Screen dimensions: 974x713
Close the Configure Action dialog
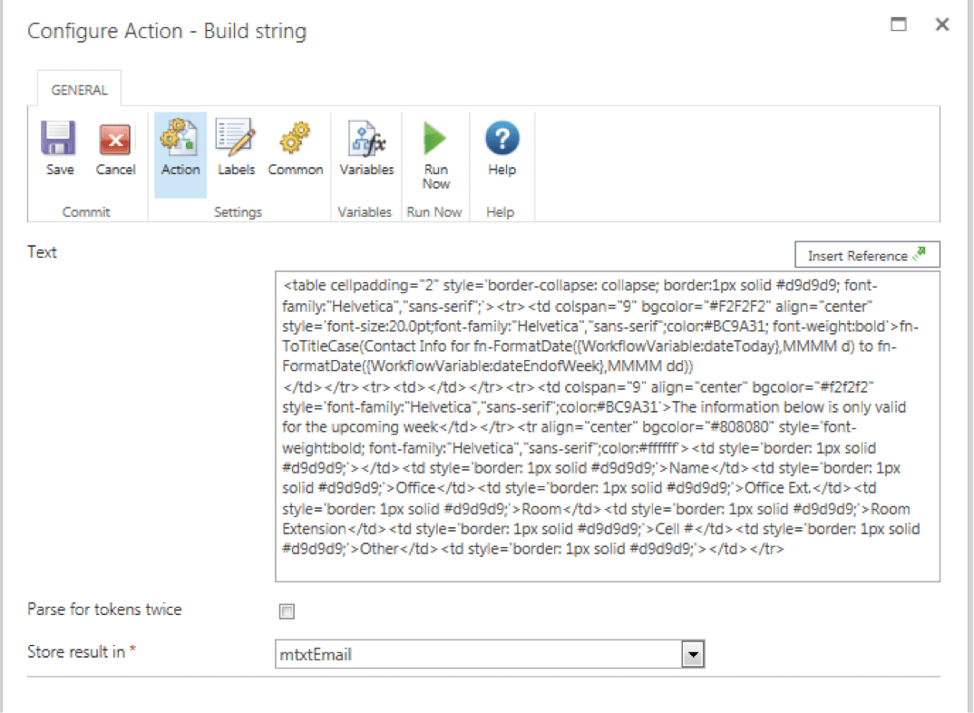pos(942,24)
